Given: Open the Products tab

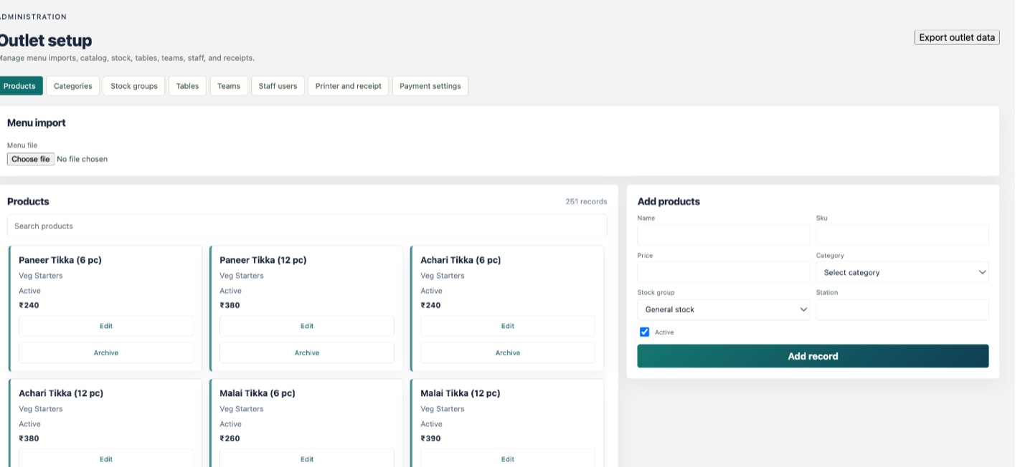Looking at the screenshot, I should (x=19, y=86).
